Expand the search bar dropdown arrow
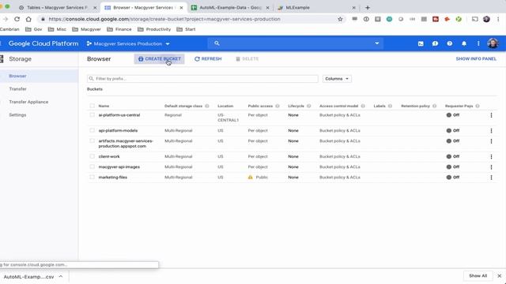This screenshot has height=284, width=506. point(376,43)
